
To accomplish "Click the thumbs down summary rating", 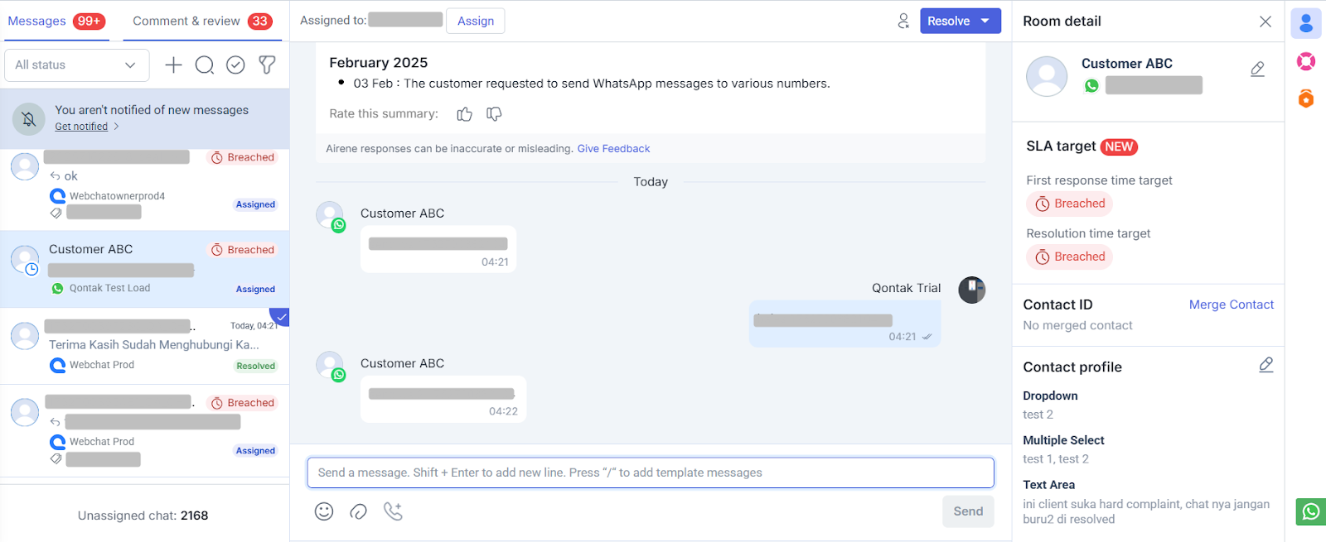I will (494, 114).
